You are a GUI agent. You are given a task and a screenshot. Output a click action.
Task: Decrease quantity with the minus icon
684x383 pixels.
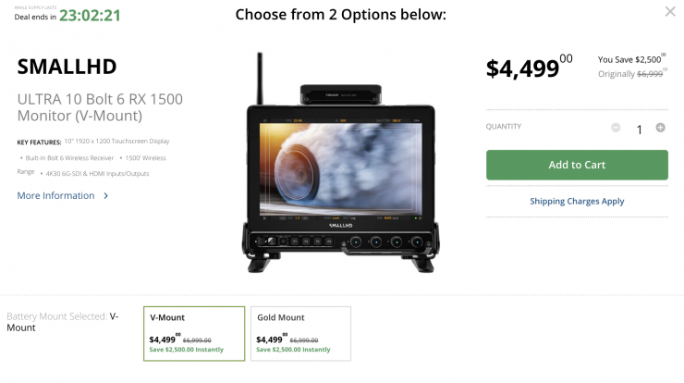coord(616,128)
